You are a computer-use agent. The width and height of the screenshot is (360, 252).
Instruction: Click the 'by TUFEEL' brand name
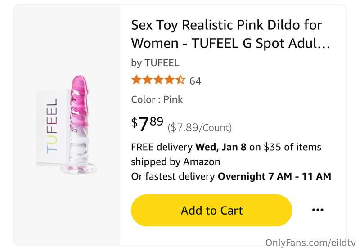(155, 63)
